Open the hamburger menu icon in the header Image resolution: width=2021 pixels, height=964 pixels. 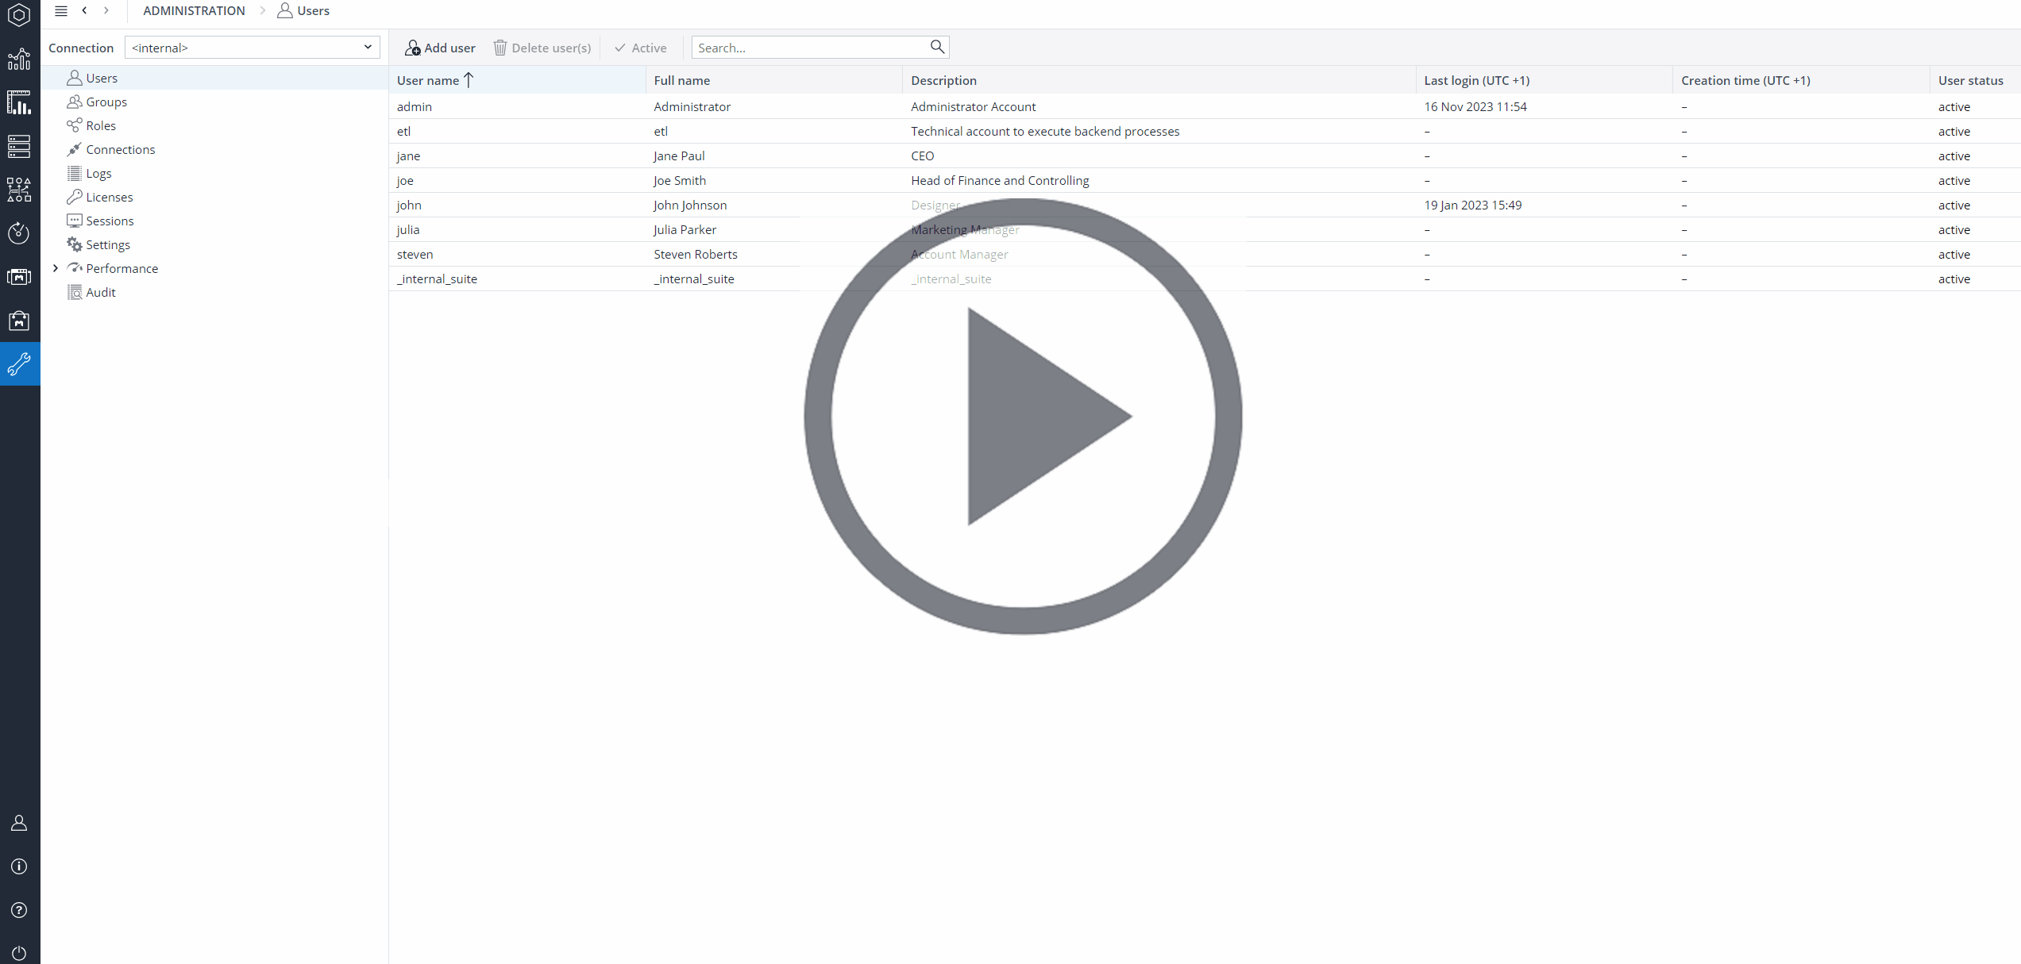61,10
